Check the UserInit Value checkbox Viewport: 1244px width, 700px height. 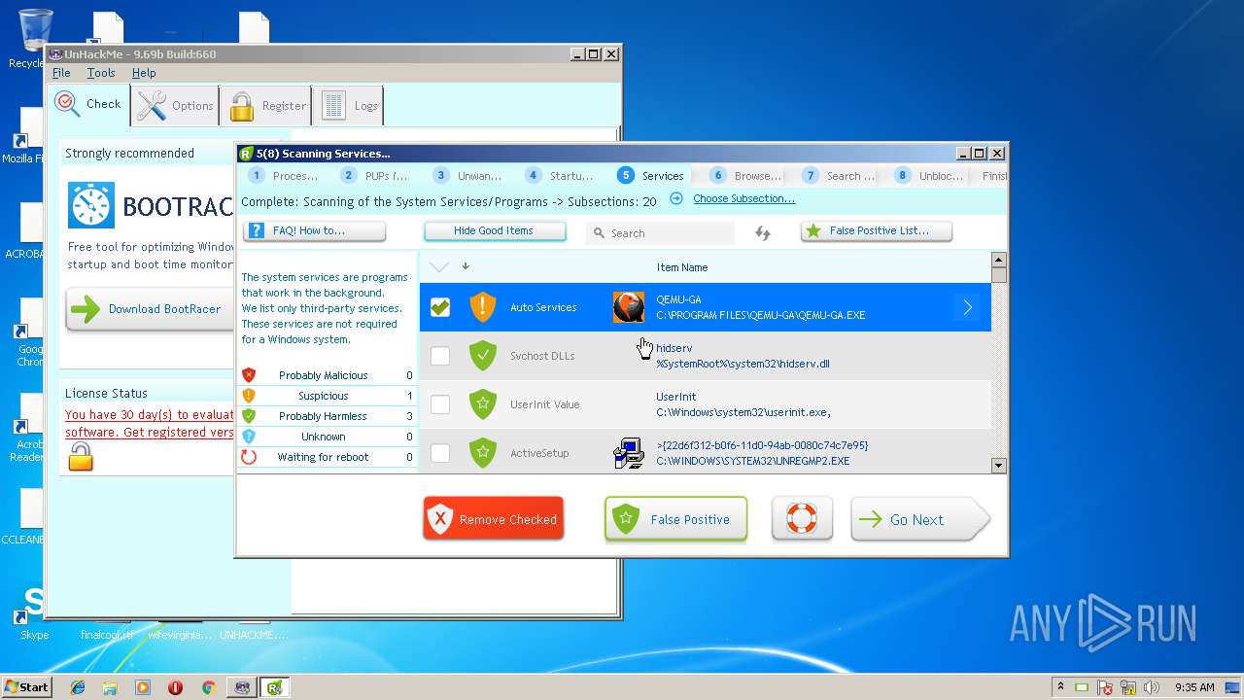(440, 404)
